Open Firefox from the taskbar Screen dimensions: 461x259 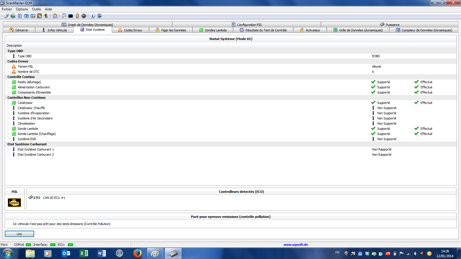pyautogui.click(x=137, y=253)
